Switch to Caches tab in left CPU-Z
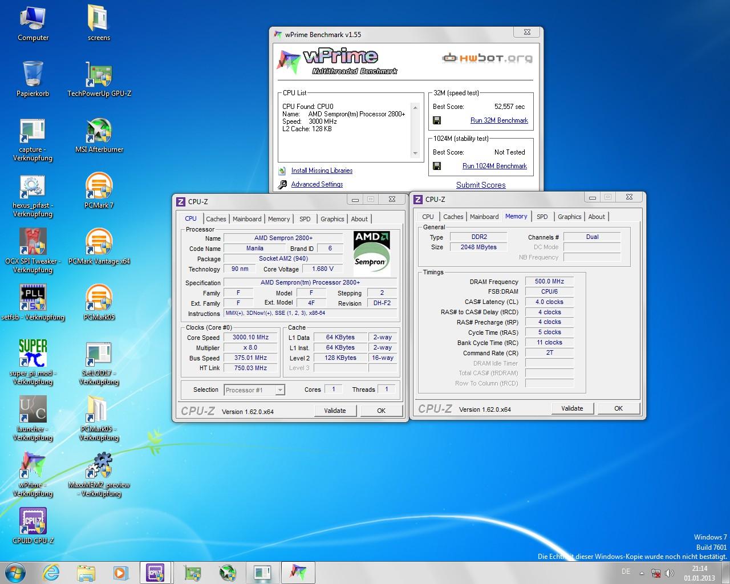 tap(216, 219)
